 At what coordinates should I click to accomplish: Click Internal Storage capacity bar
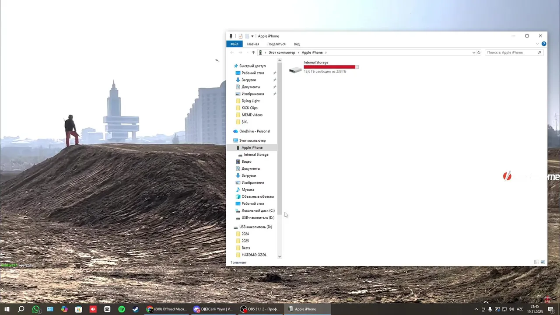331,67
